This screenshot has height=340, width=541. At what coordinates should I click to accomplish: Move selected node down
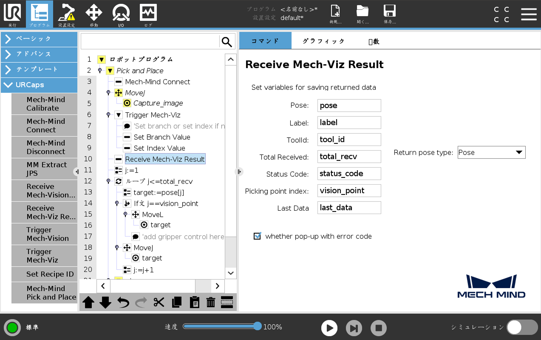click(105, 303)
